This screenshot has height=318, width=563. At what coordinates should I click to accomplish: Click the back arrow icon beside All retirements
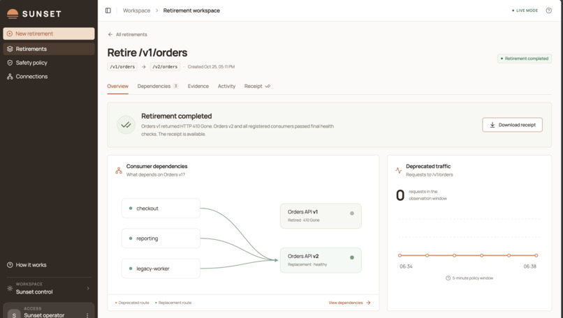[110, 34]
